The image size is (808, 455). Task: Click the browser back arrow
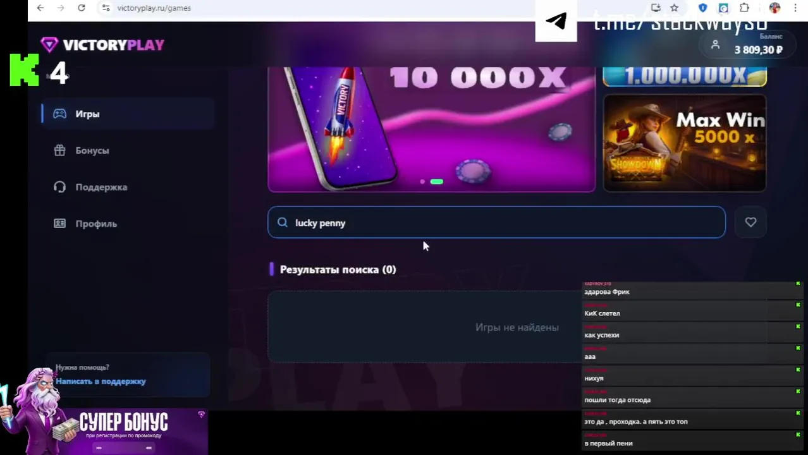(40, 8)
